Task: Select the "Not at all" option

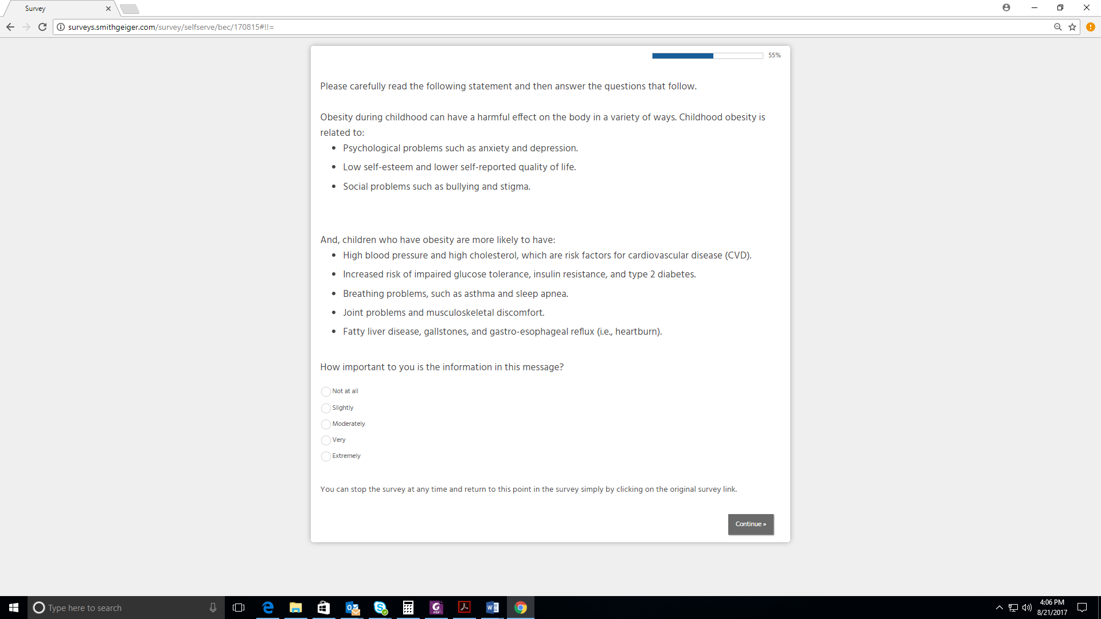Action: point(326,391)
